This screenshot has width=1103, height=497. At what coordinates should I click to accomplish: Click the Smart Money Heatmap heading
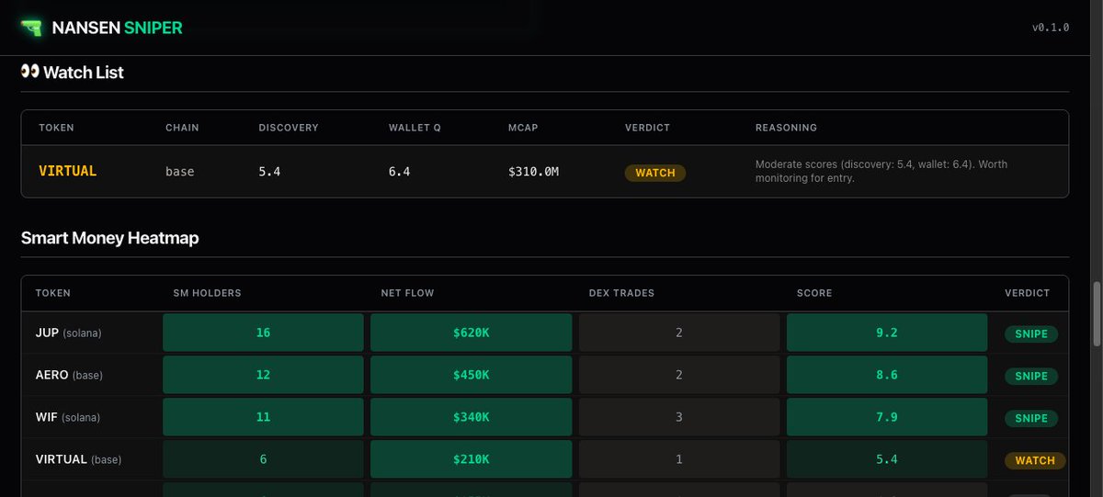(109, 238)
